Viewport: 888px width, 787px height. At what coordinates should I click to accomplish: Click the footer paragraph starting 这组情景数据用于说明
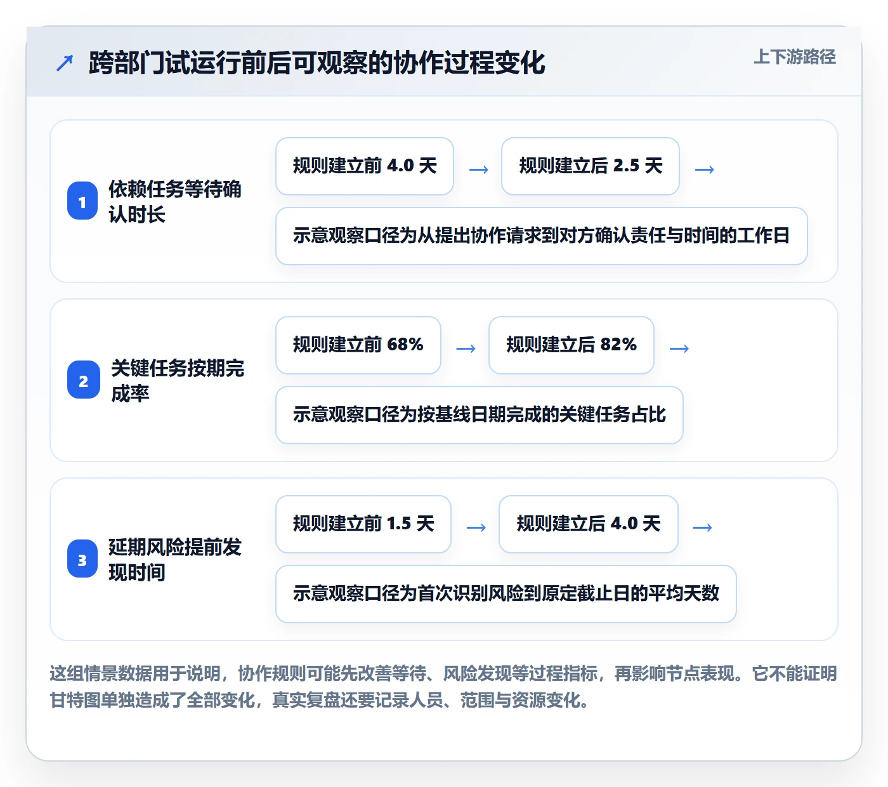[x=443, y=687]
